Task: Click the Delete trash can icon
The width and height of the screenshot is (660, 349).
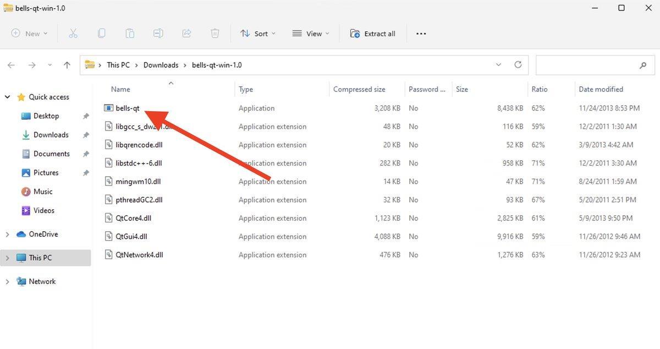Action: click(215, 34)
